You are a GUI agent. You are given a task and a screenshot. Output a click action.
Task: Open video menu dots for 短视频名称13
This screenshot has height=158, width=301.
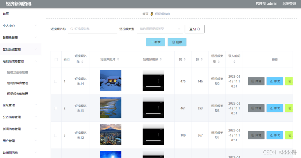click(159, 108)
